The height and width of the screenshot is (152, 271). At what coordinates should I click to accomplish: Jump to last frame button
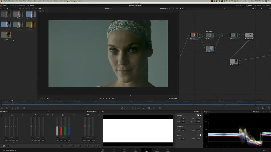113,98
